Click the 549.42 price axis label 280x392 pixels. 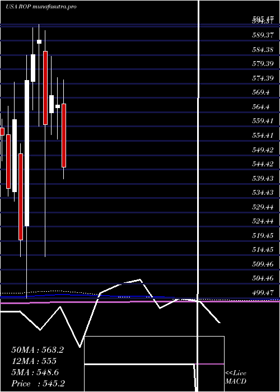pos(263,150)
